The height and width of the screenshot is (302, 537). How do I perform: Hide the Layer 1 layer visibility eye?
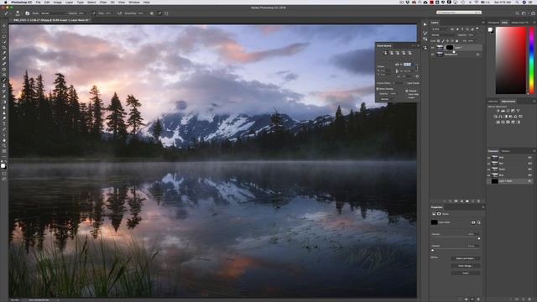click(x=433, y=48)
